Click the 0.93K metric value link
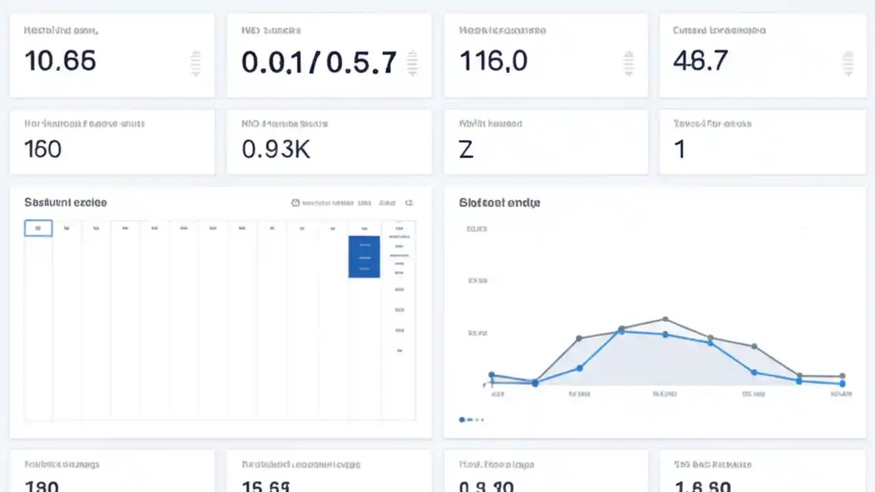The height and width of the screenshot is (492, 875). 276,149
